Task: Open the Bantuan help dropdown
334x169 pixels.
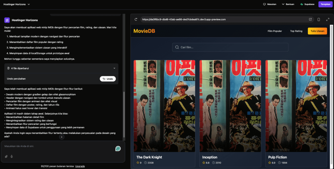Action: pos(288,4)
